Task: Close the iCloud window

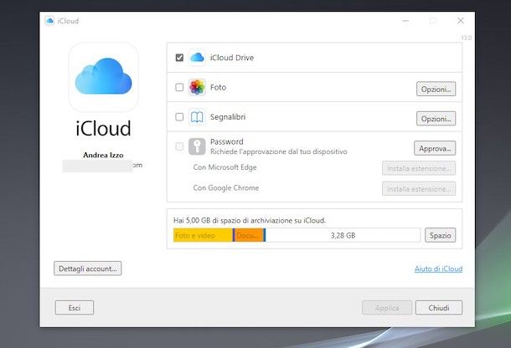Action: coord(461,21)
